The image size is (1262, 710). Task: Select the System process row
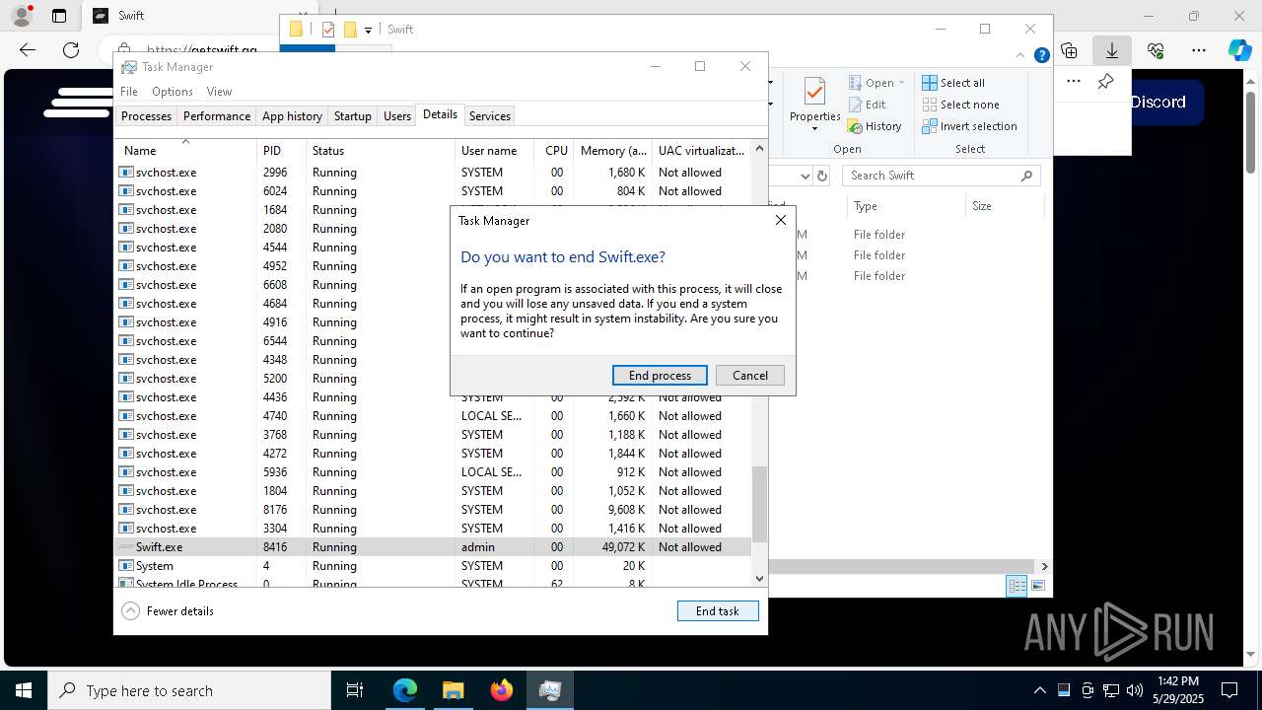tap(433, 565)
